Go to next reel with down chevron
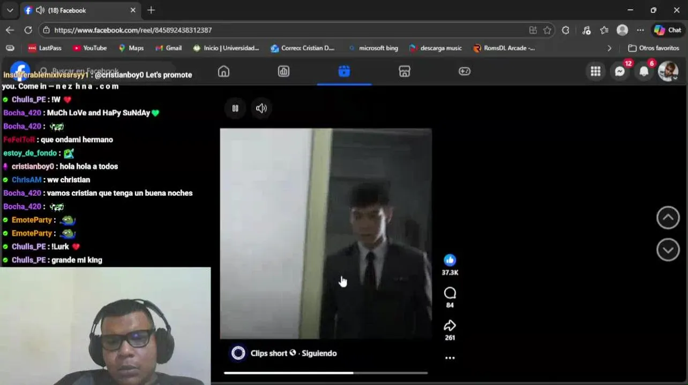 point(668,250)
